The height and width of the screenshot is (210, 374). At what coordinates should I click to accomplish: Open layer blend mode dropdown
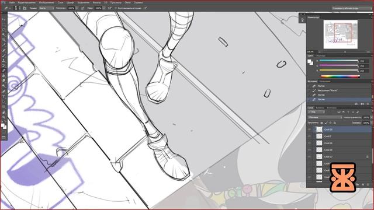pyautogui.click(x=325, y=117)
